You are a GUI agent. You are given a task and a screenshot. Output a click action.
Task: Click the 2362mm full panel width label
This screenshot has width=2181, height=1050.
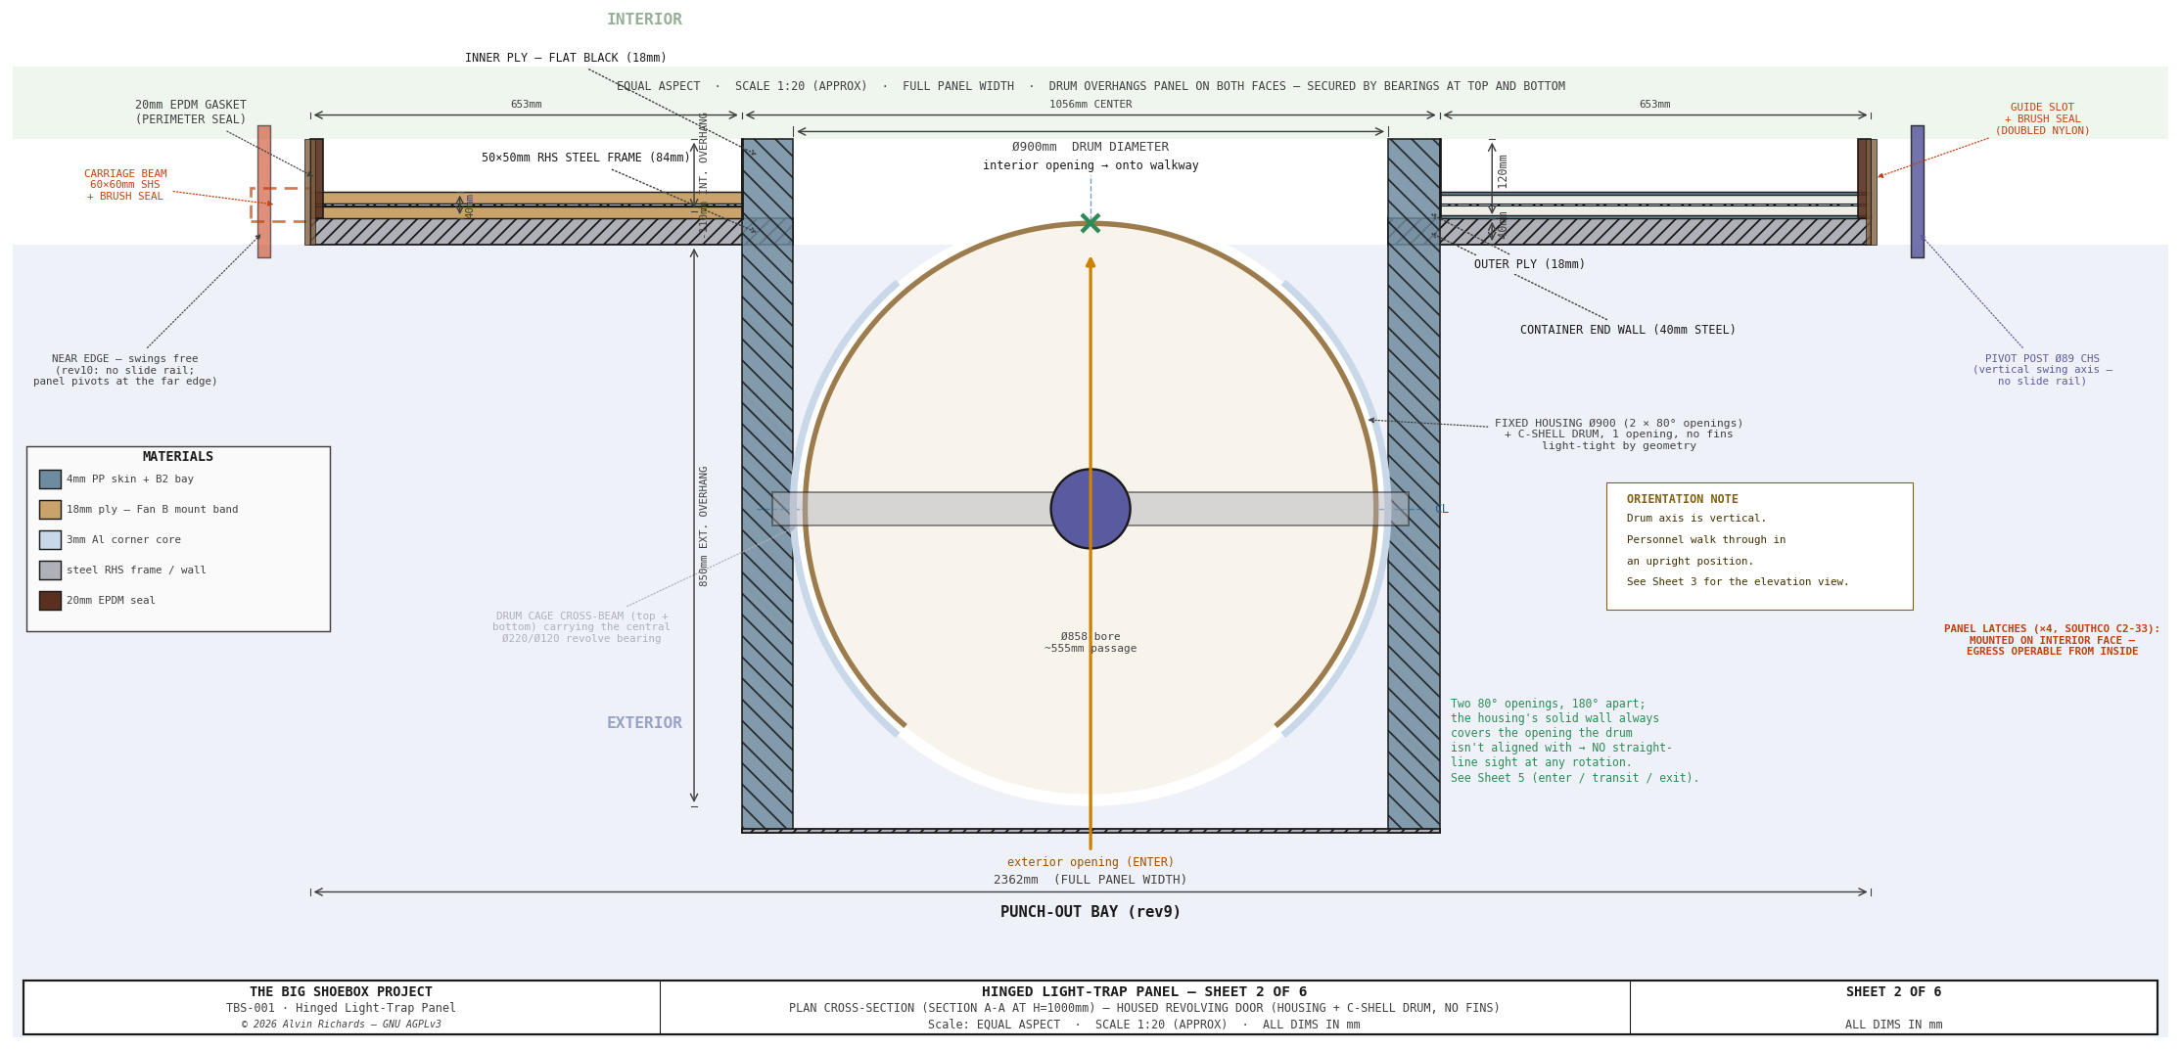(1090, 880)
